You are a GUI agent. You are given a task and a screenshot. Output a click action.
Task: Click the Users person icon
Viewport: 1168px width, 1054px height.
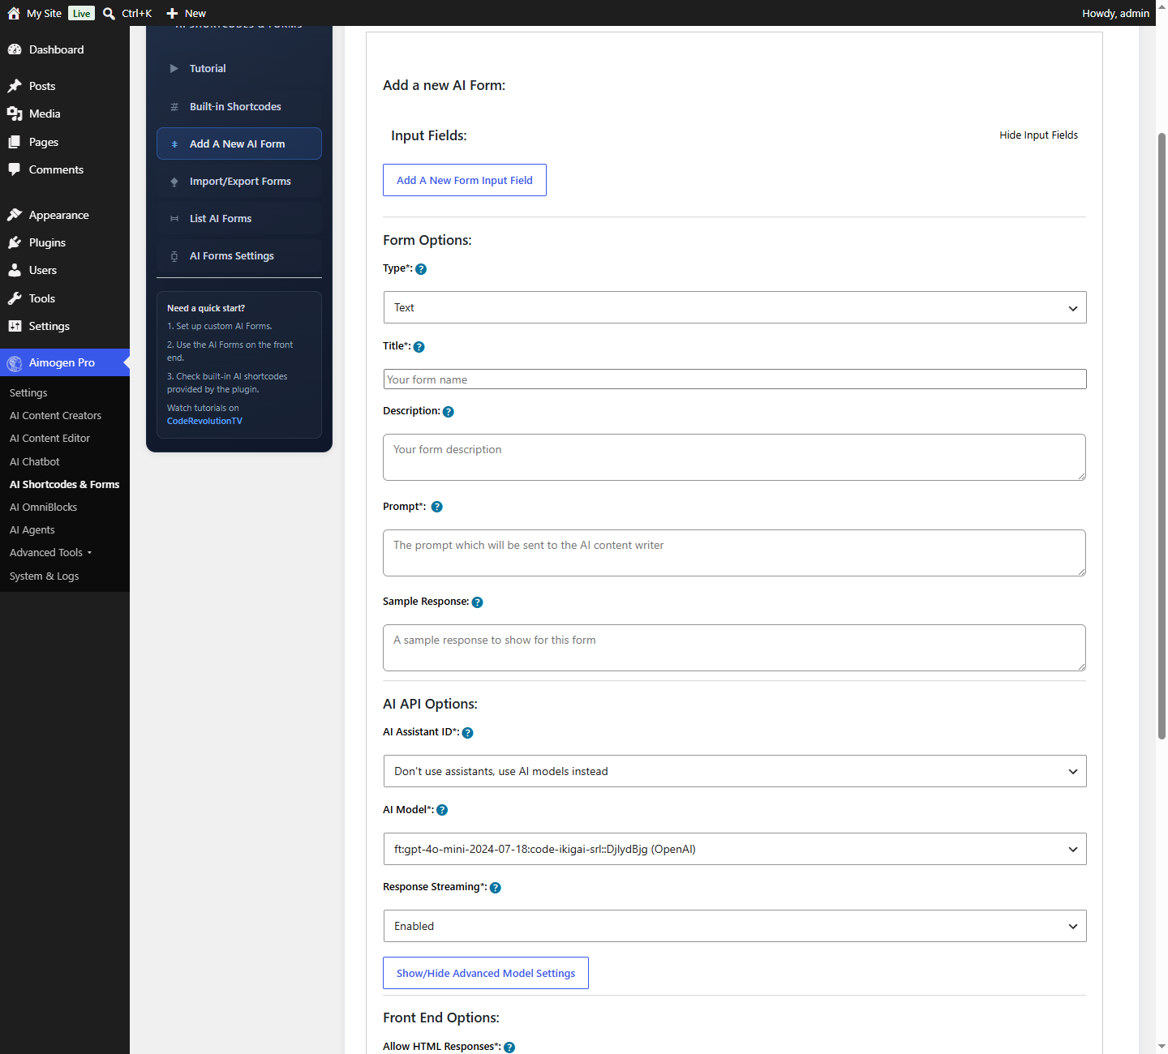(15, 270)
